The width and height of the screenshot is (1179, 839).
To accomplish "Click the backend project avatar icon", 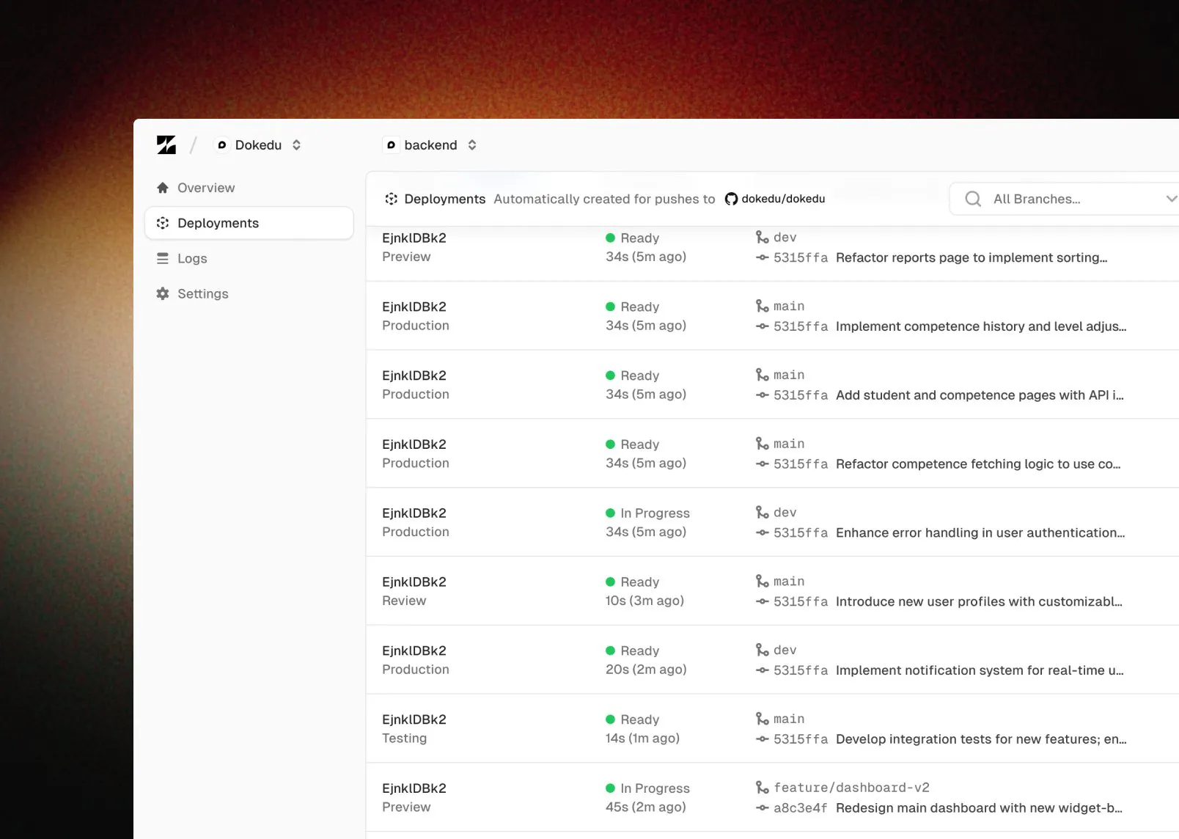I will pyautogui.click(x=391, y=145).
